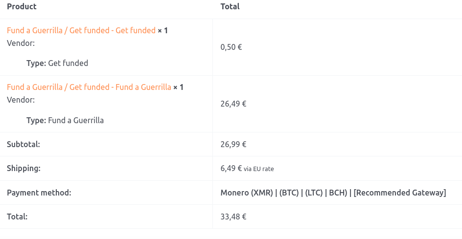Click the 26,99 € subtotal amount
Screen dimensions: 462x239
pyautogui.click(x=233, y=144)
